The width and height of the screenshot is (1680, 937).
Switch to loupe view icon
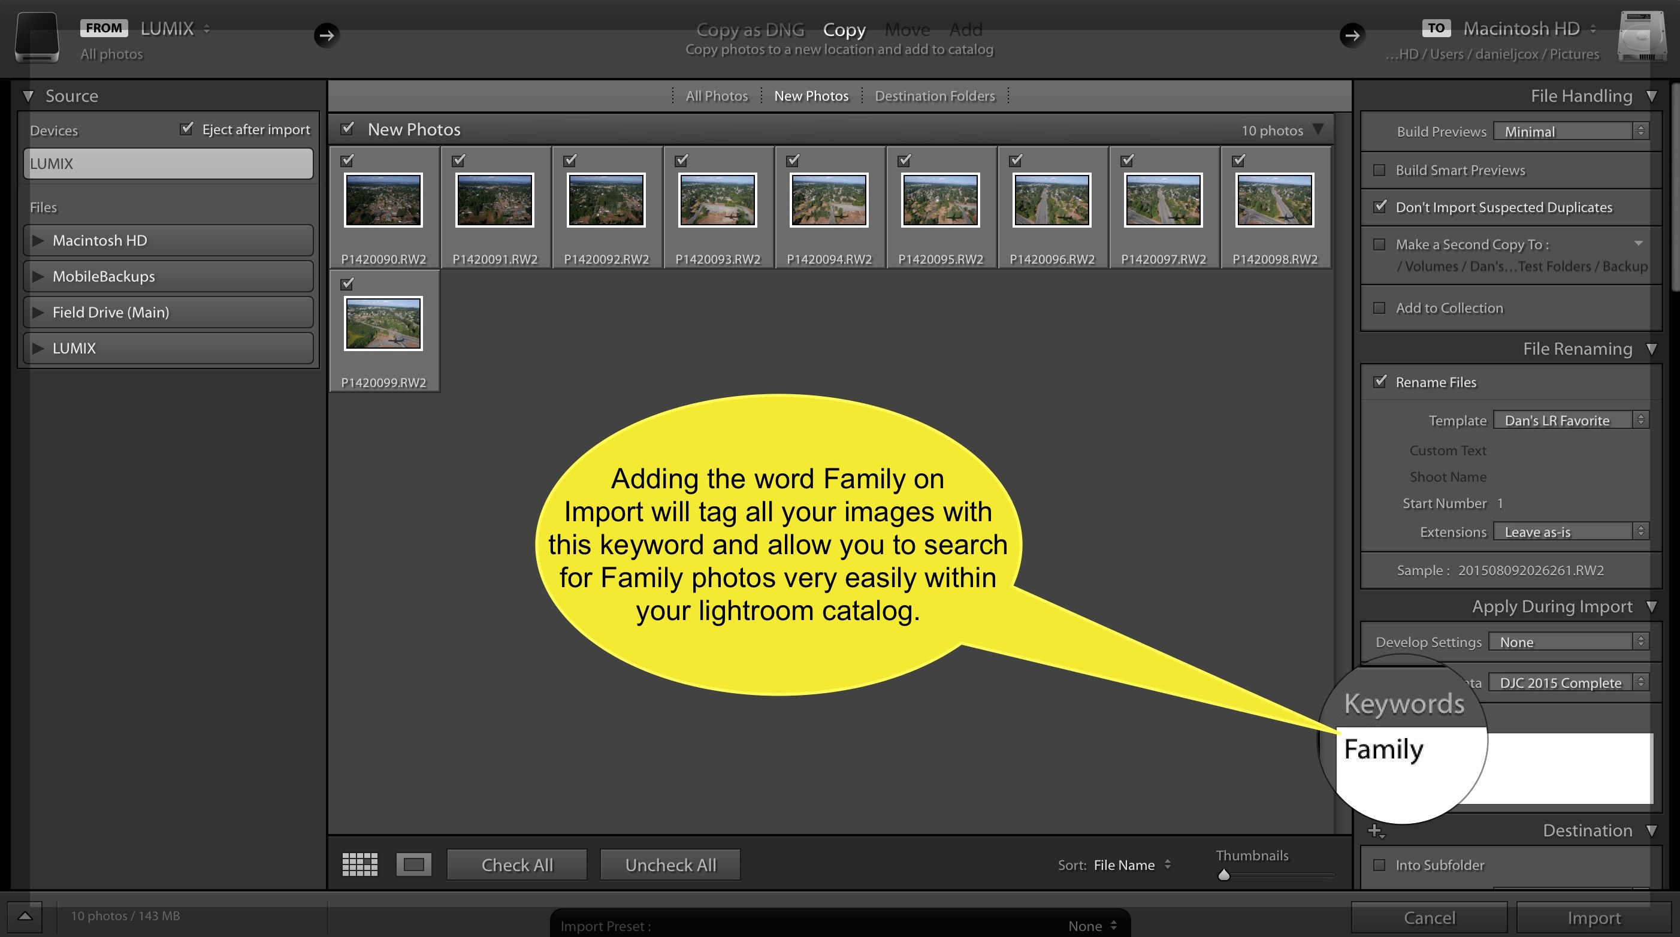(413, 865)
